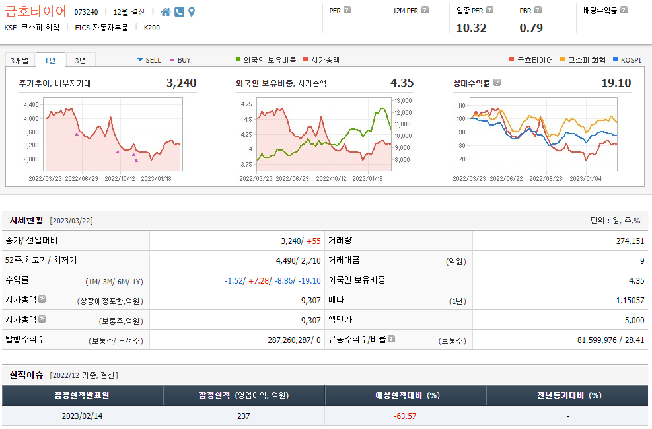Image resolution: width=652 pixels, height=429 pixels.
Task: Open the 12M PER help icon
Action: [x=425, y=9]
